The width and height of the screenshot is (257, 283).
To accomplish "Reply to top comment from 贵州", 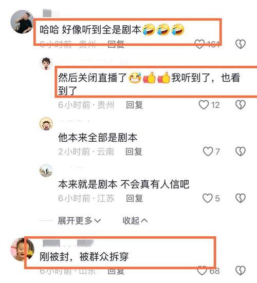I will tap(116, 44).
